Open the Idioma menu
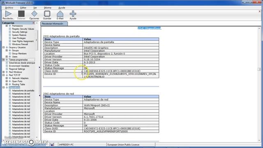The image size is (263, 148). 48,8
